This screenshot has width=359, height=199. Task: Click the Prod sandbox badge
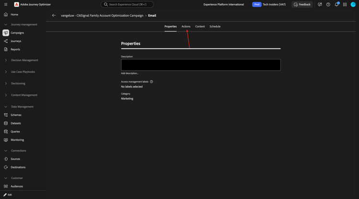click(257, 4)
